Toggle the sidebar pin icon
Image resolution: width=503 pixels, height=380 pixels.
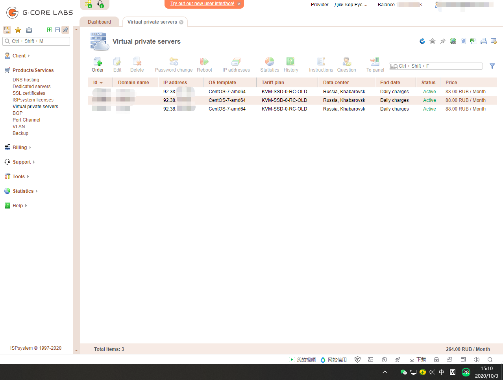tap(65, 30)
